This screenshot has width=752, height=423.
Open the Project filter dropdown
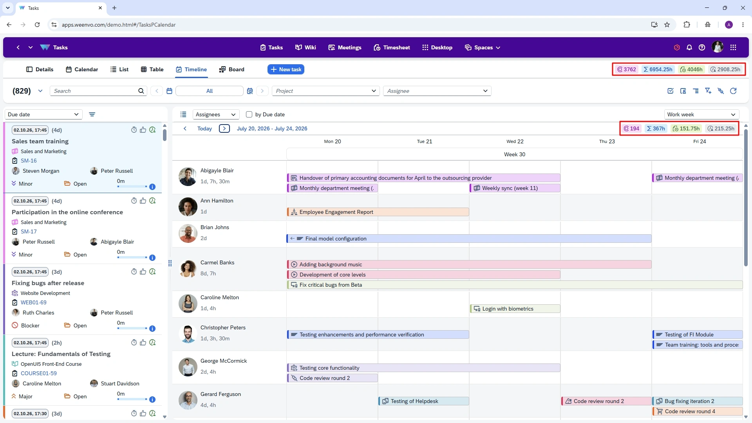point(325,91)
